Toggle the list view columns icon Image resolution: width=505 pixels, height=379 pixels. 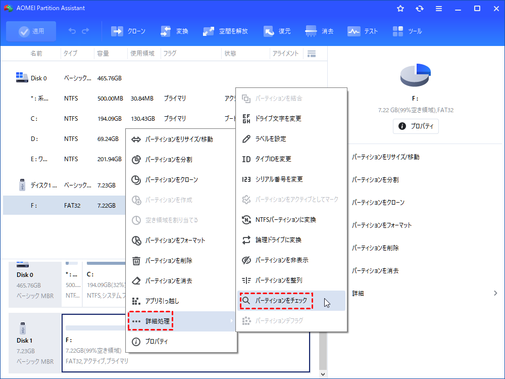312,54
